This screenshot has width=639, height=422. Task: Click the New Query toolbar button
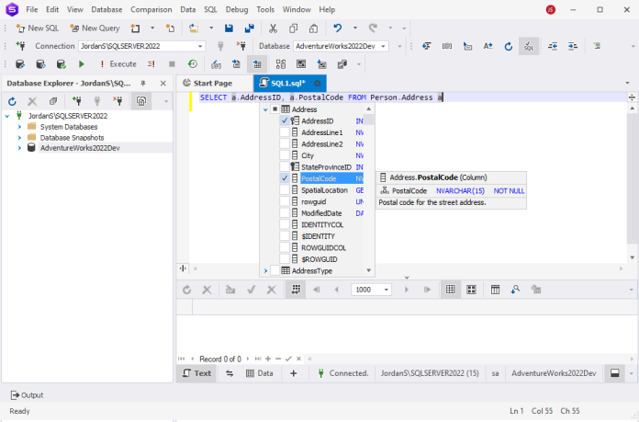click(x=94, y=28)
